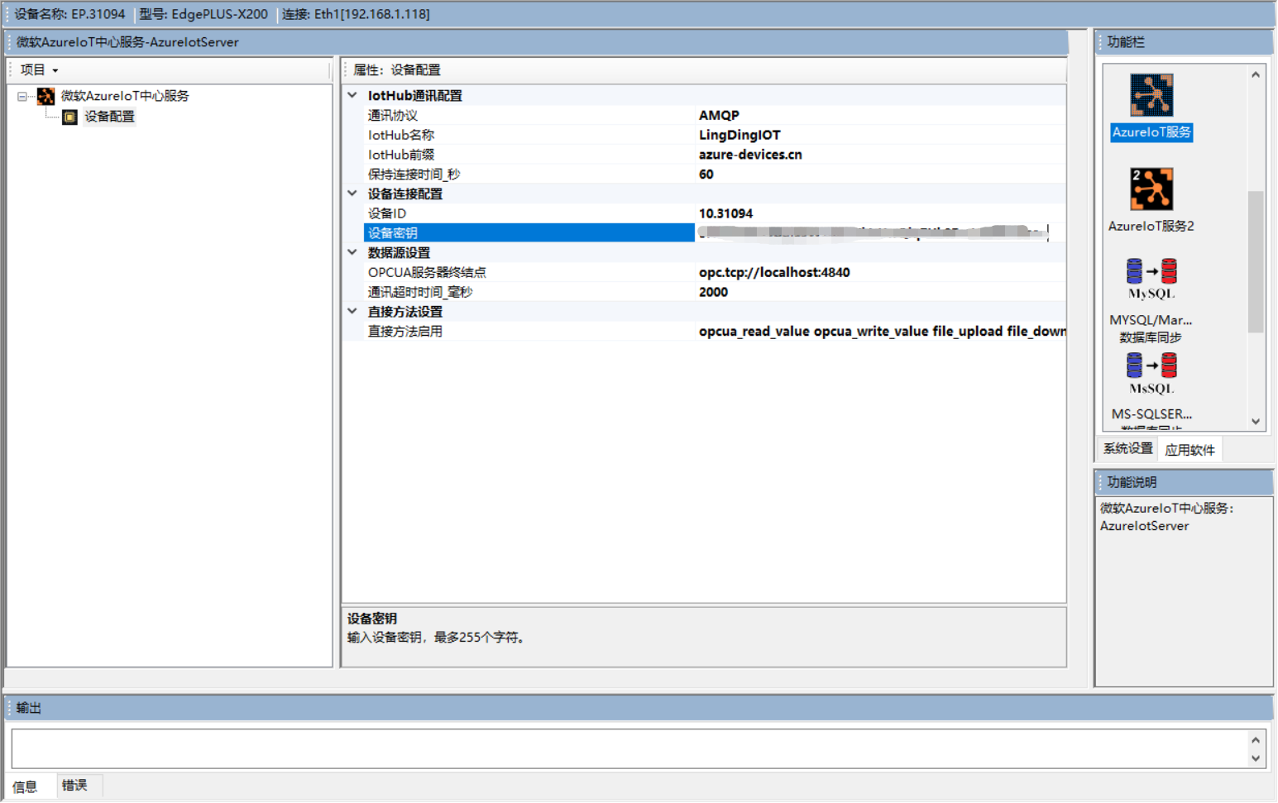The image size is (1278, 803).
Task: Select the 直接方法启用 property label
Action: [x=405, y=331]
